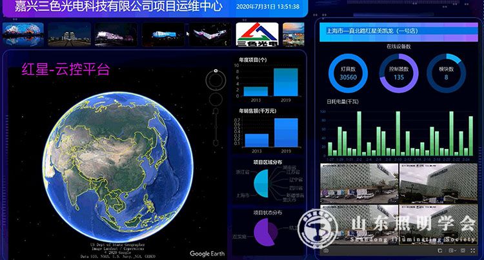Click the Google Earth pan control circle
The height and width of the screenshot is (260, 484).
[216, 99]
